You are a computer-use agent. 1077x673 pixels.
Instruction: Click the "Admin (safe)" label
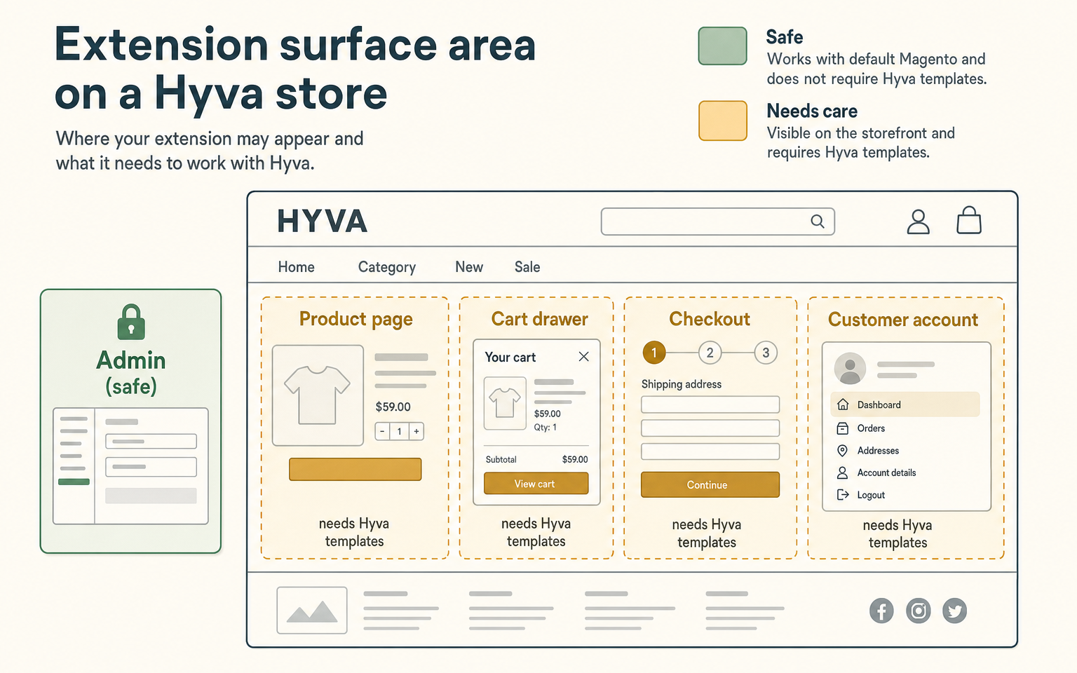131,373
